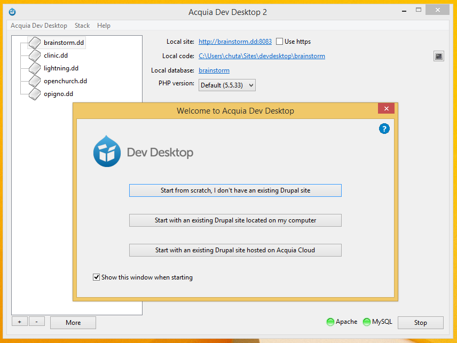Click the MySQL status label

pyautogui.click(x=382, y=322)
